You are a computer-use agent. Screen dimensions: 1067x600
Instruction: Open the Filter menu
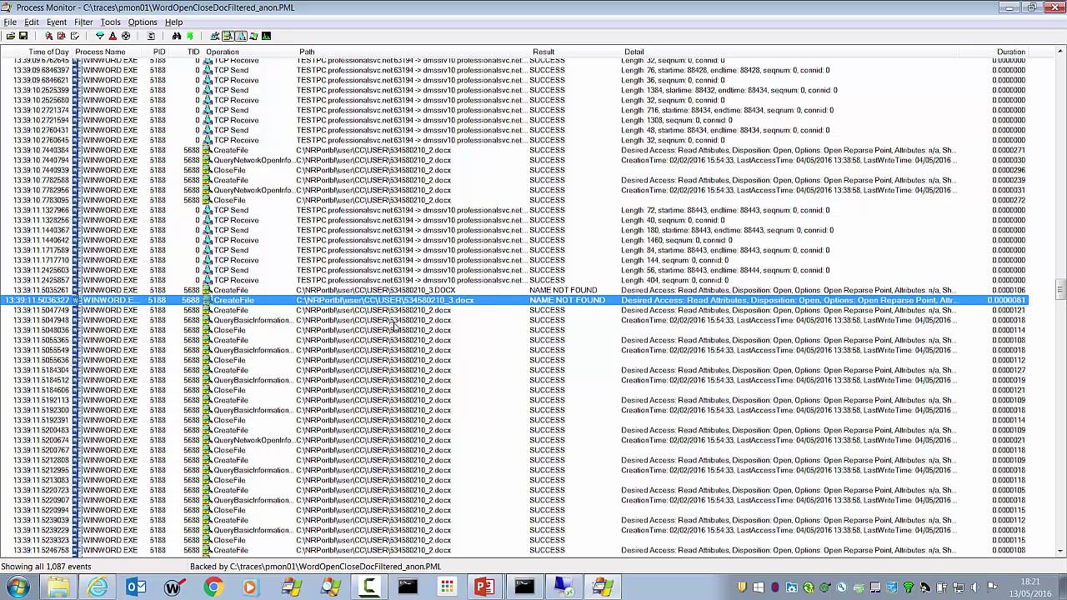tap(83, 22)
